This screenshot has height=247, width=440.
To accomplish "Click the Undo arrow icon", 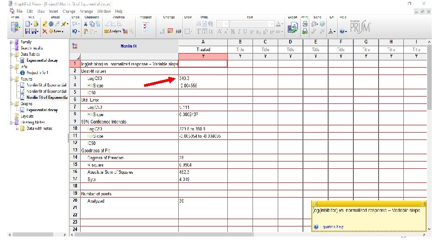I will (x=75, y=31).
